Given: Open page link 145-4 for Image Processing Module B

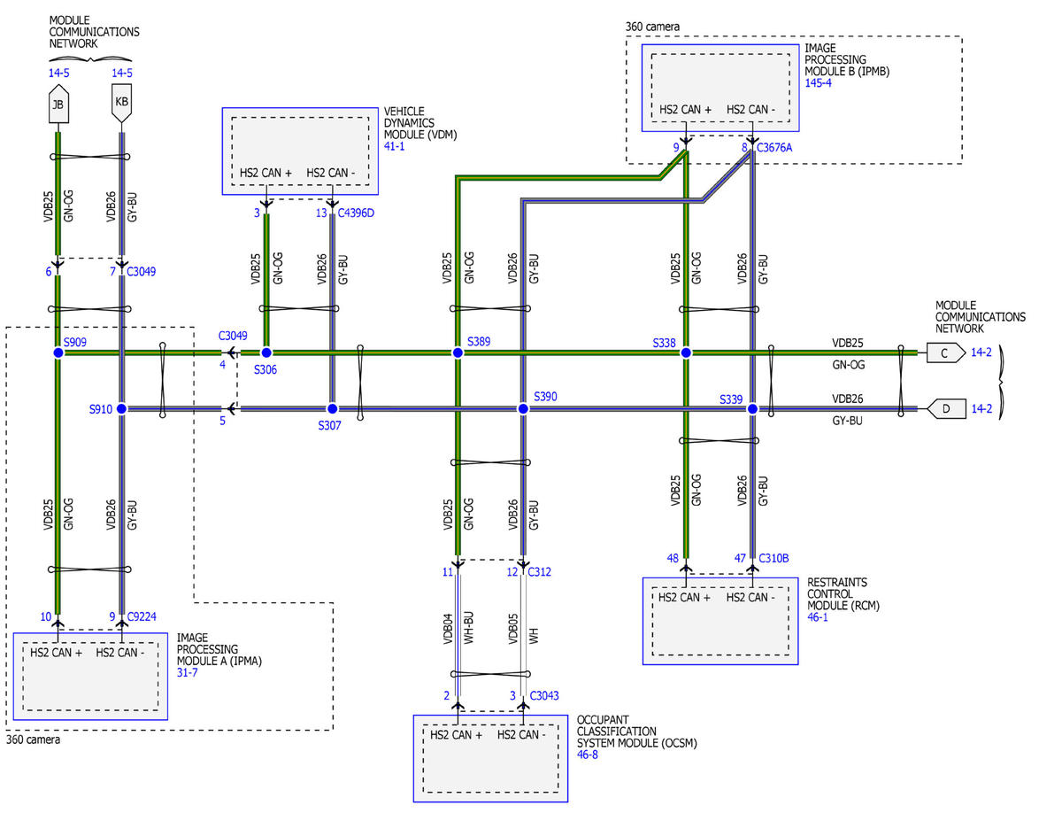Looking at the screenshot, I should click(816, 83).
